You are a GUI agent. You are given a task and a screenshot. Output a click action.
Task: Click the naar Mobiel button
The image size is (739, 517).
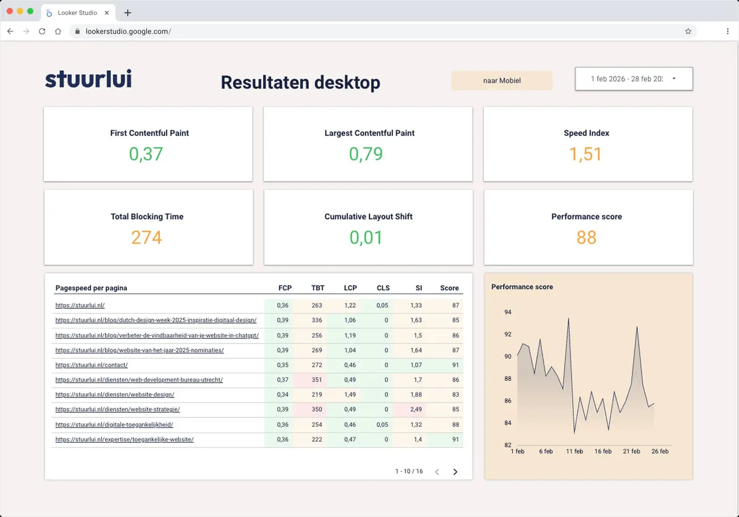(501, 81)
